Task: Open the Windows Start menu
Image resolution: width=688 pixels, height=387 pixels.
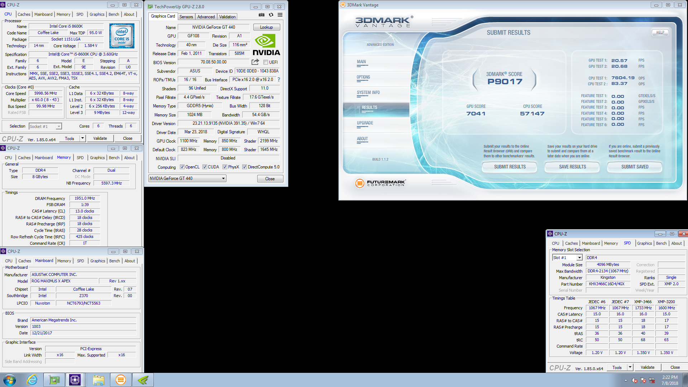Action: [10, 380]
